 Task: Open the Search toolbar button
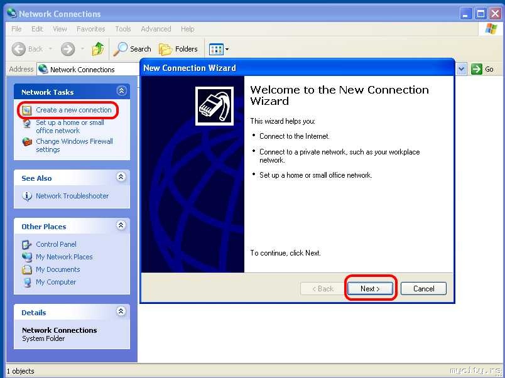click(132, 49)
